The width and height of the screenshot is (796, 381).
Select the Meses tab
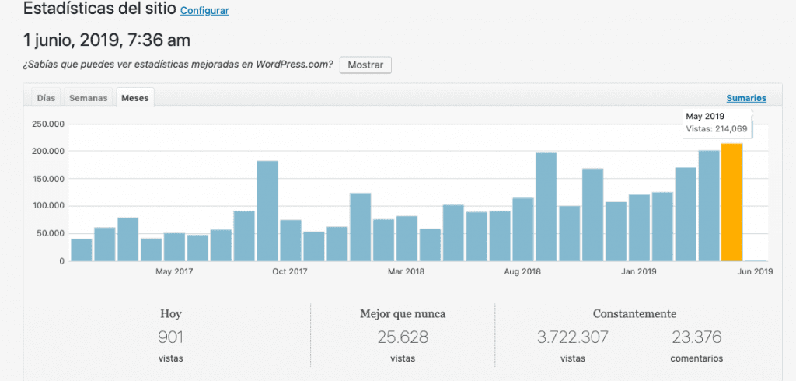[x=135, y=98]
